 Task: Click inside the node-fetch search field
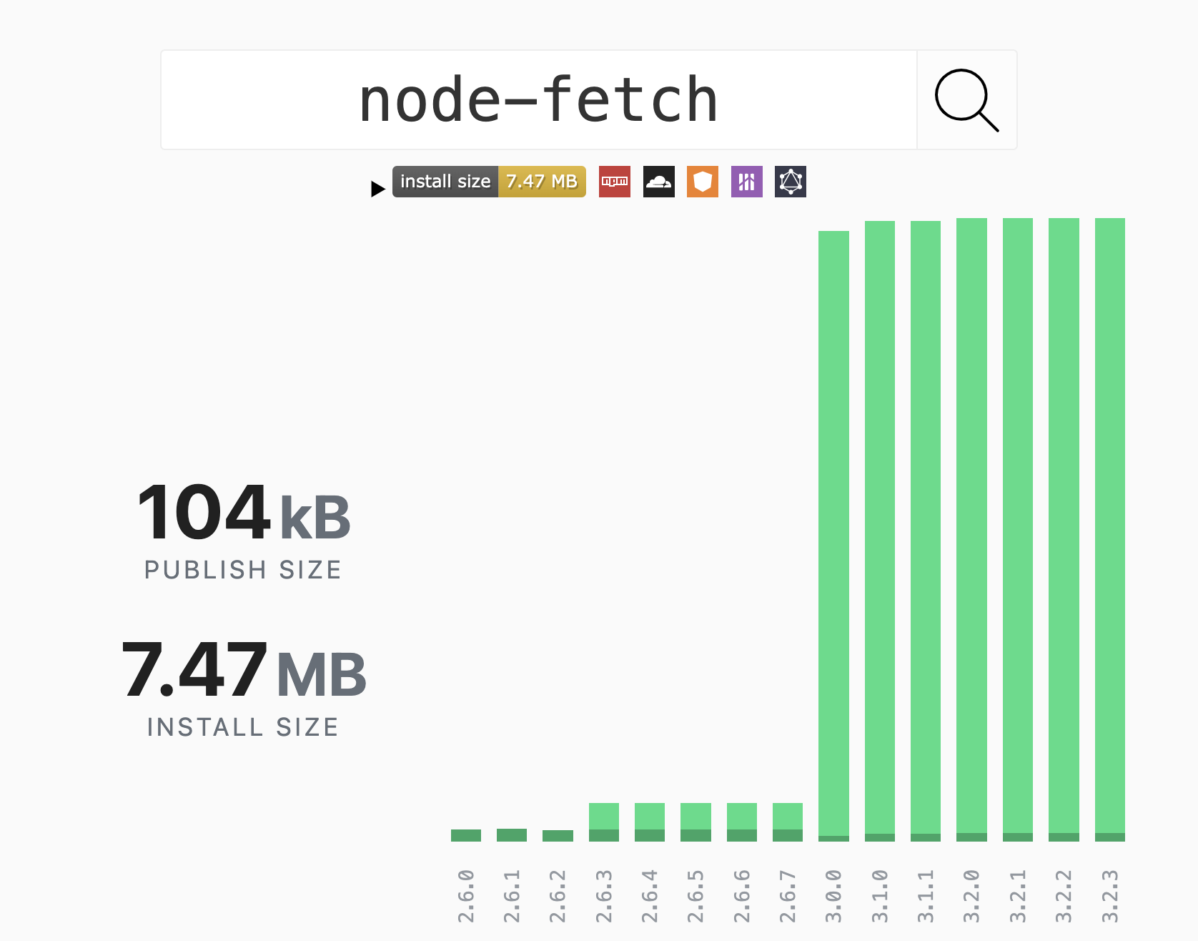[538, 100]
